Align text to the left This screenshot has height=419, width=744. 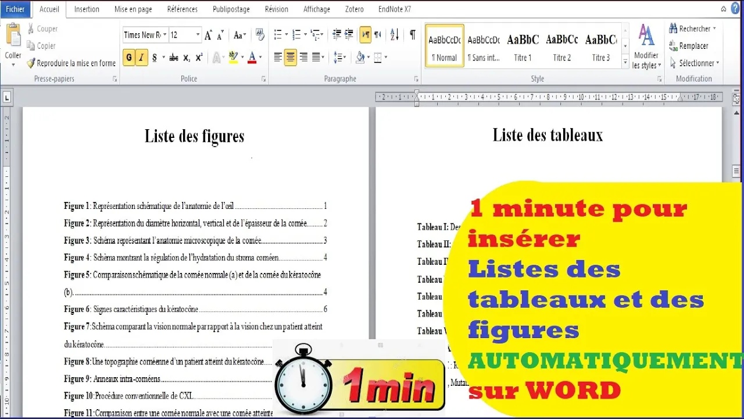coord(278,57)
